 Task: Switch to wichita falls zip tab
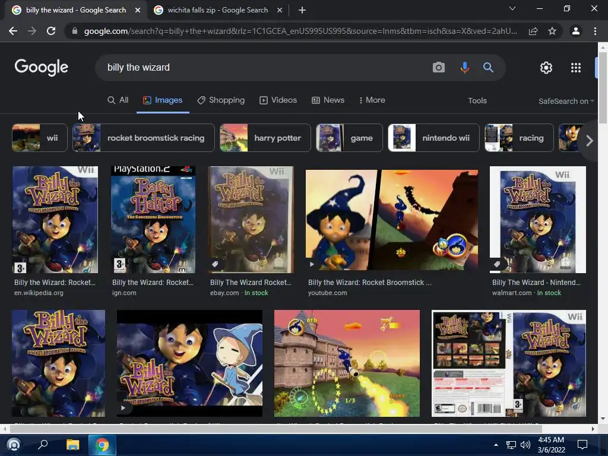click(x=217, y=10)
